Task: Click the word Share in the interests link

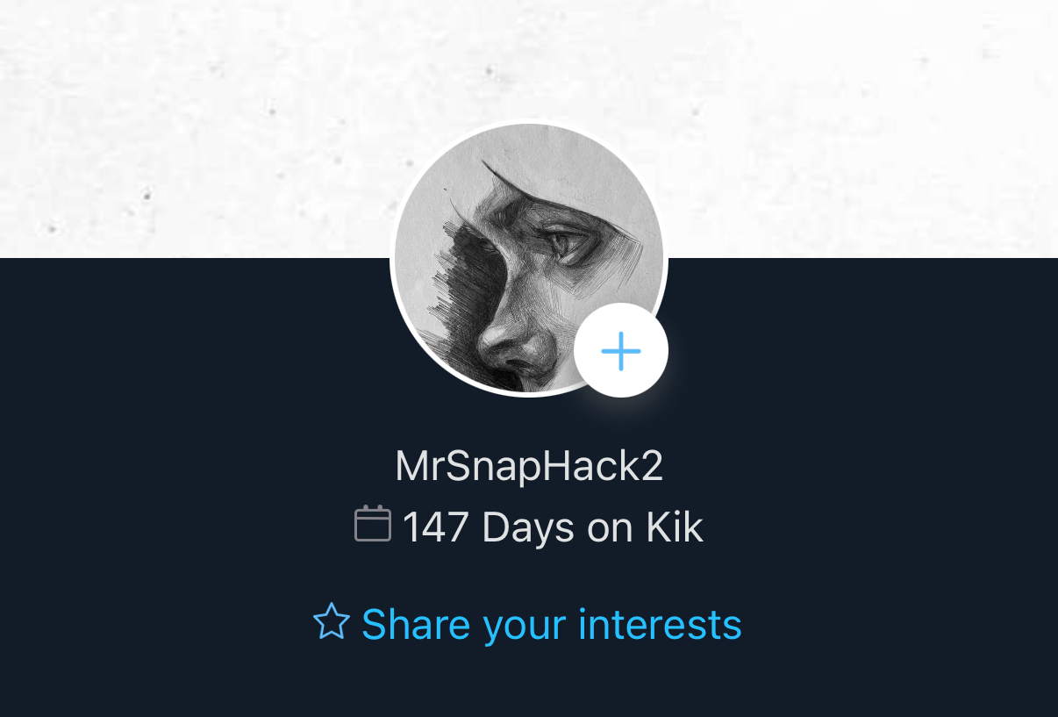Action: (410, 624)
